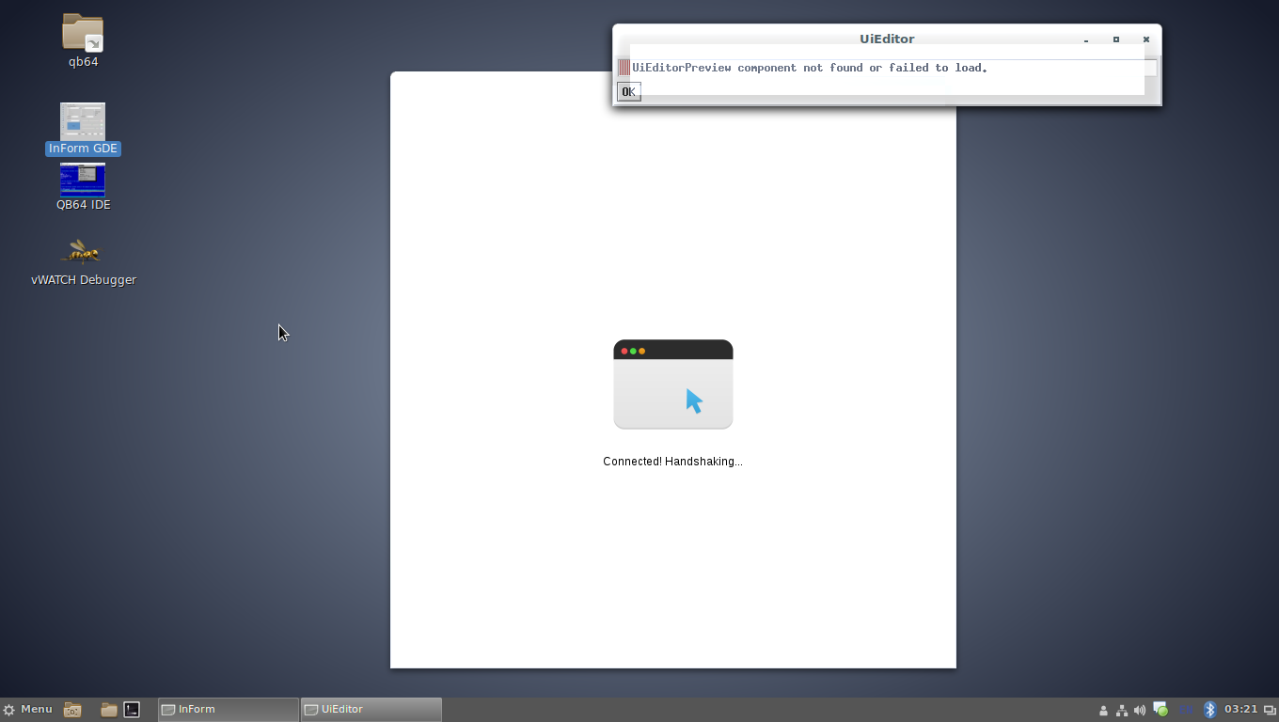Select the QB64 IDE desktop icon

[83, 180]
